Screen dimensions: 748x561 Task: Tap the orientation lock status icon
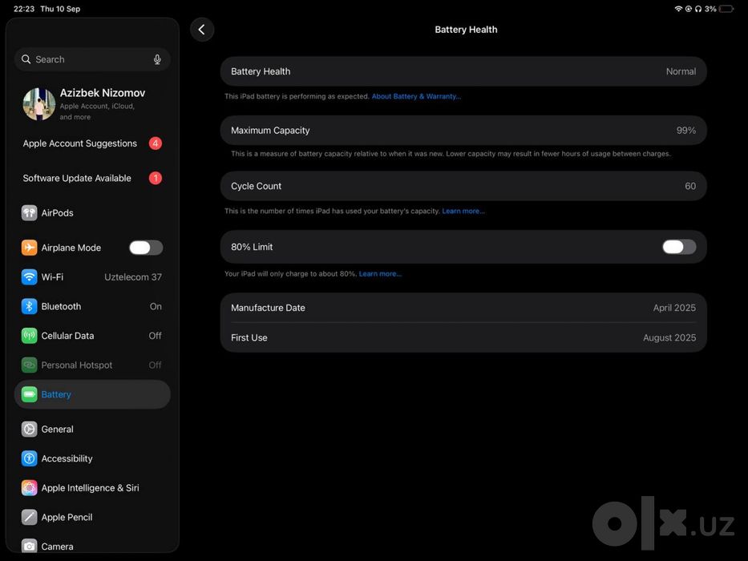coord(689,9)
